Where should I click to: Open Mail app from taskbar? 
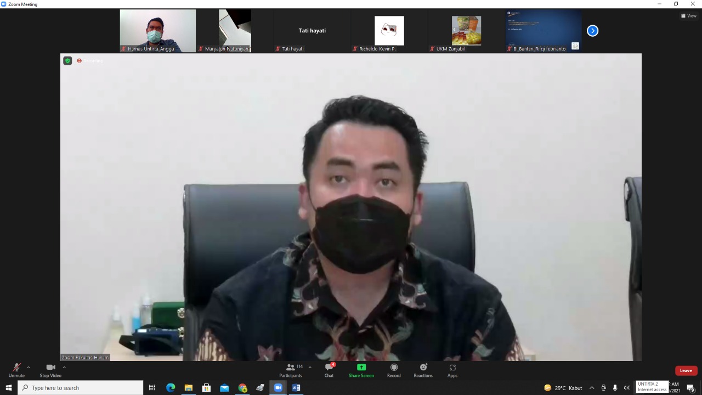click(224, 388)
